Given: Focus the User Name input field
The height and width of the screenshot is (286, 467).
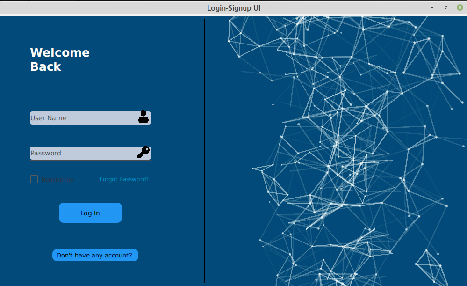Looking at the screenshot, I should pyautogui.click(x=90, y=118).
